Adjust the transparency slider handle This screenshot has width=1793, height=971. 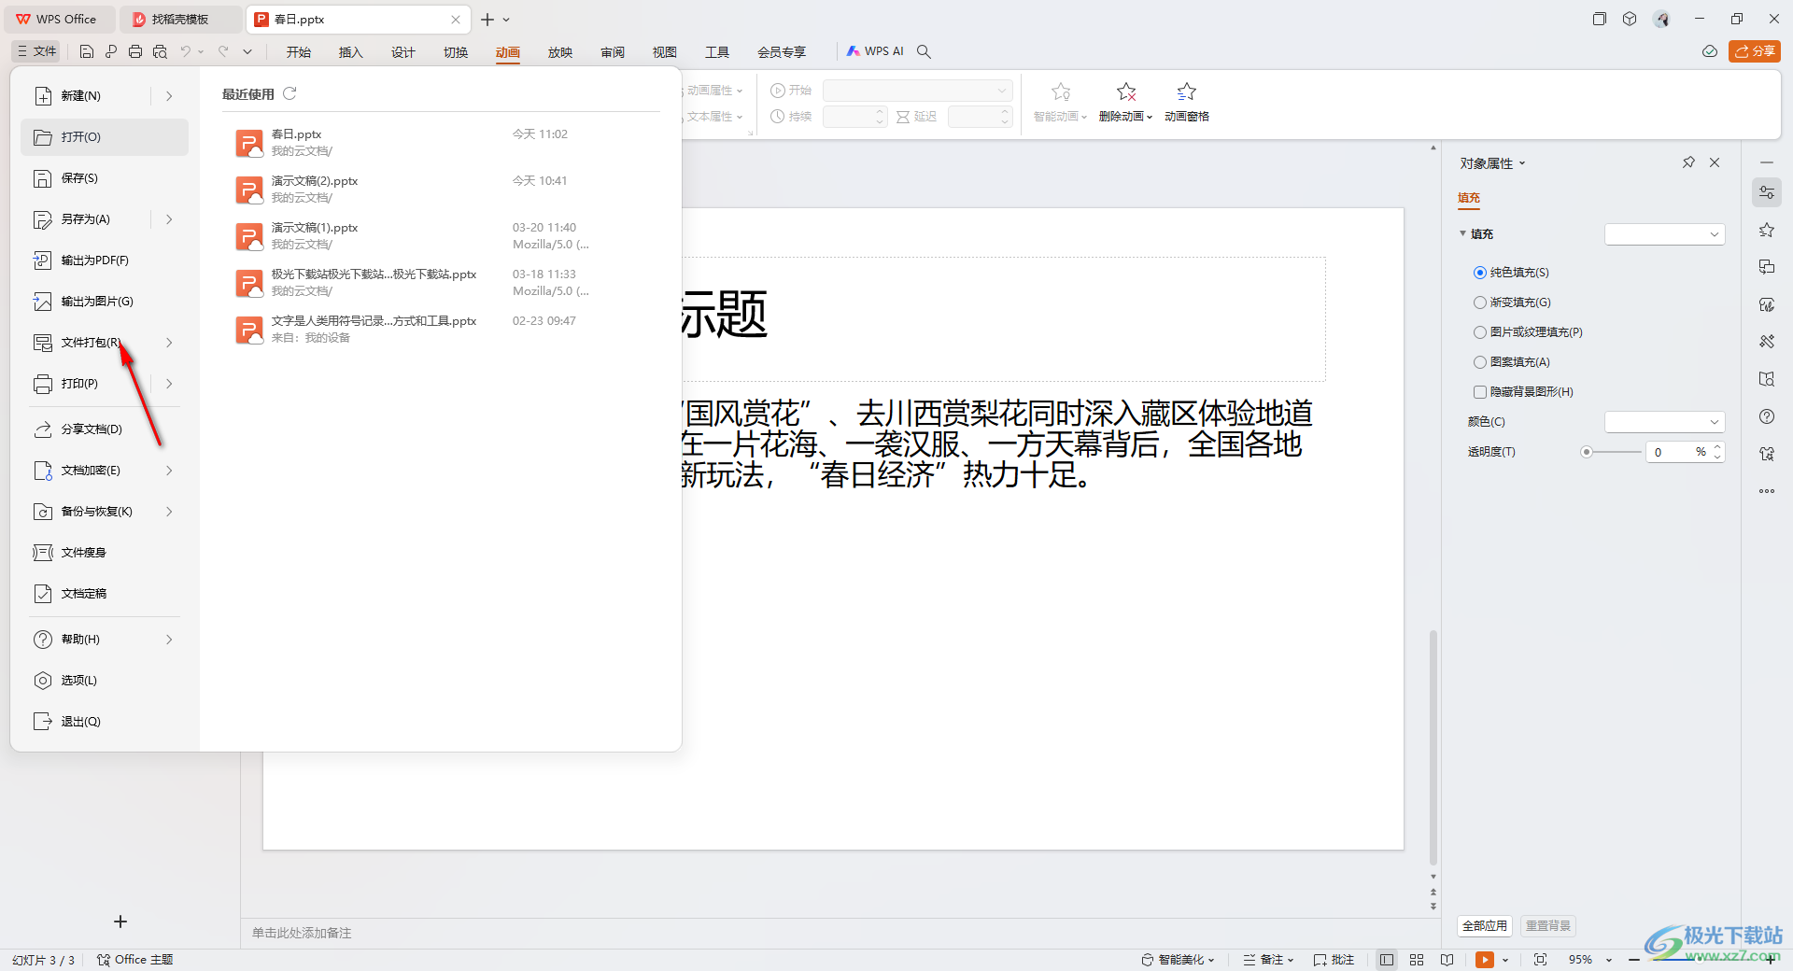(x=1587, y=452)
